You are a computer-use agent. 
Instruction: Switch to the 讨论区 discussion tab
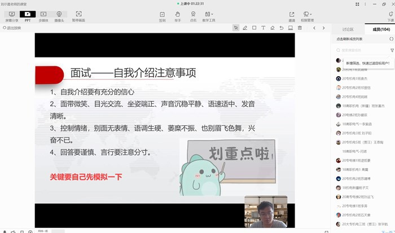coord(348,28)
